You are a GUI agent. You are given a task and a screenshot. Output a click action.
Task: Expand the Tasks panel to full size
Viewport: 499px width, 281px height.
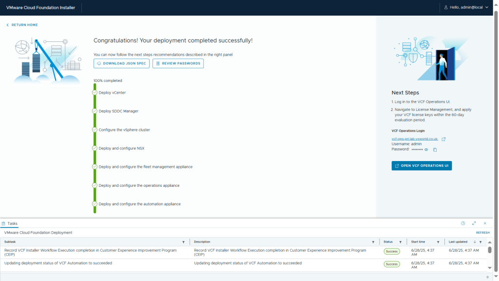coord(474,223)
